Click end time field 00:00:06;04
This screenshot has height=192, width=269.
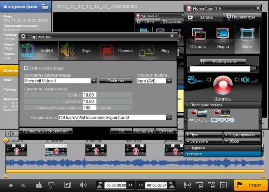(x=156, y=185)
